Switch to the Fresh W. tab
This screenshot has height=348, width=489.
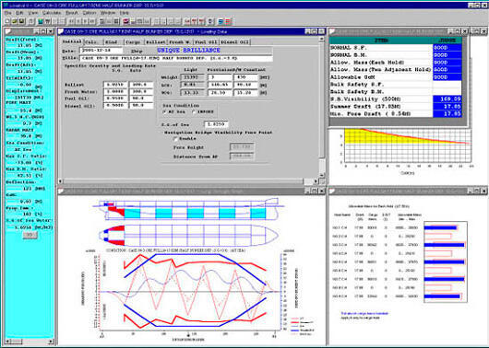180,42
